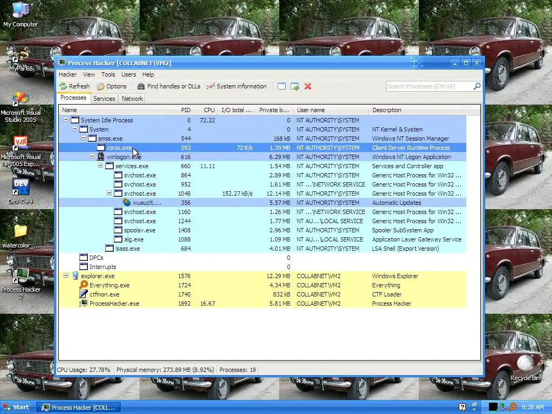Image resolution: width=552 pixels, height=414 pixels.
Task: Select the svchost.exe PID 864 row
Action: tap(263, 175)
